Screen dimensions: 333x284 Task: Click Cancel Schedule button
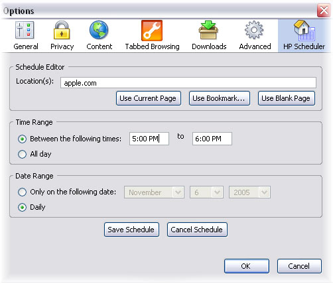click(197, 230)
